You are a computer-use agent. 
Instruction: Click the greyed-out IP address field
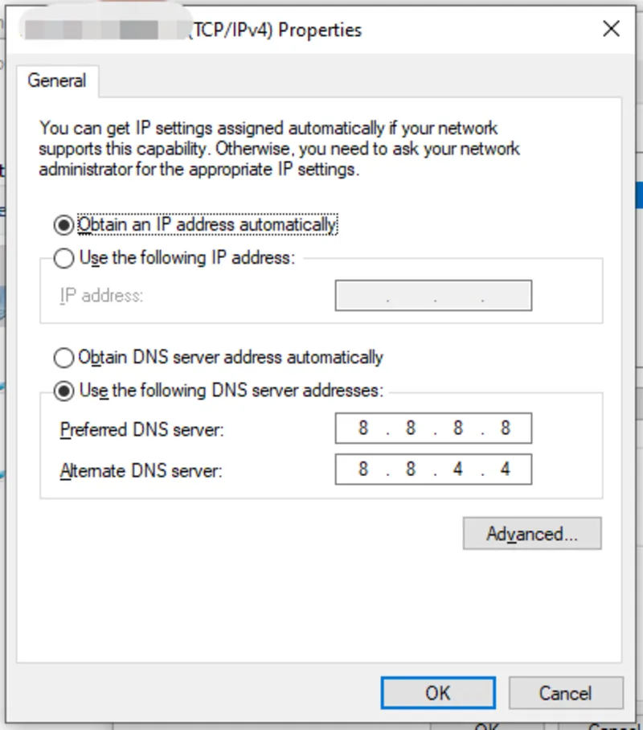tap(433, 296)
